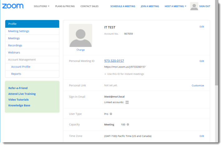Click the help icon next to capacity 100
Image resolution: width=223 pixels, height=147 pixels.
click(x=128, y=125)
